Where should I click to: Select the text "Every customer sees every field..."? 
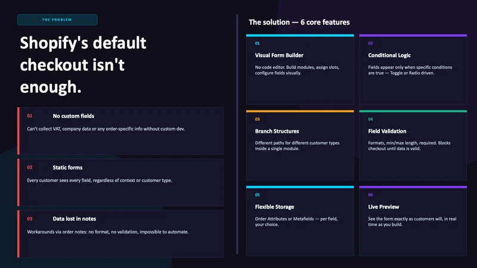(x=100, y=180)
